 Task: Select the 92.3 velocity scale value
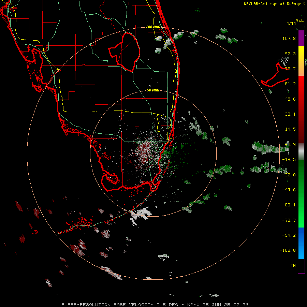(290, 54)
